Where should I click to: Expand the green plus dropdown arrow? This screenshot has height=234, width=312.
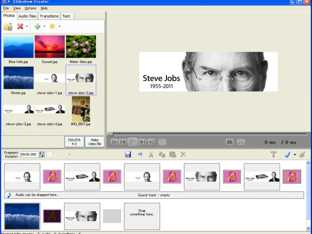(44, 26)
